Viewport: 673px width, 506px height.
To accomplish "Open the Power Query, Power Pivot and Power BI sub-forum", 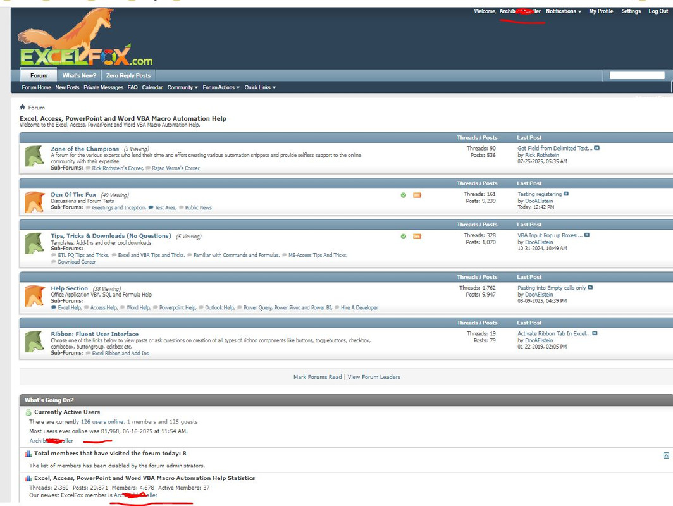I will point(288,308).
